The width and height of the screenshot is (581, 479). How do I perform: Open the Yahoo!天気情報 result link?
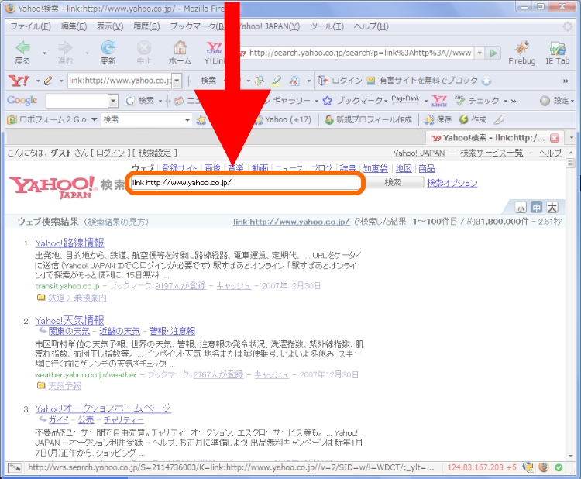click(69, 321)
